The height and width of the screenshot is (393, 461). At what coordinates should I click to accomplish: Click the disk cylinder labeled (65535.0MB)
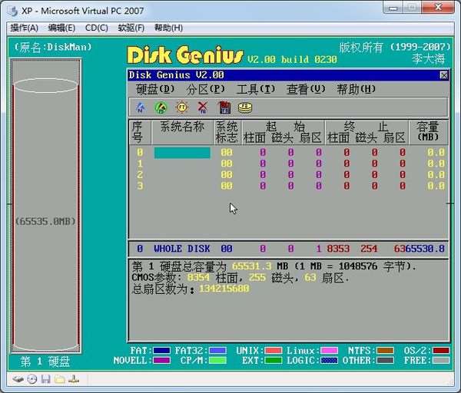pyautogui.click(x=45, y=216)
